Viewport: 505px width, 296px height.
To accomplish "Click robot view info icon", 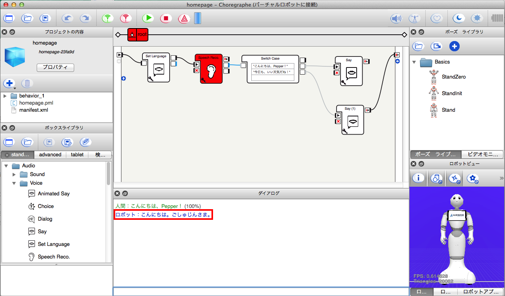I will click(x=418, y=178).
